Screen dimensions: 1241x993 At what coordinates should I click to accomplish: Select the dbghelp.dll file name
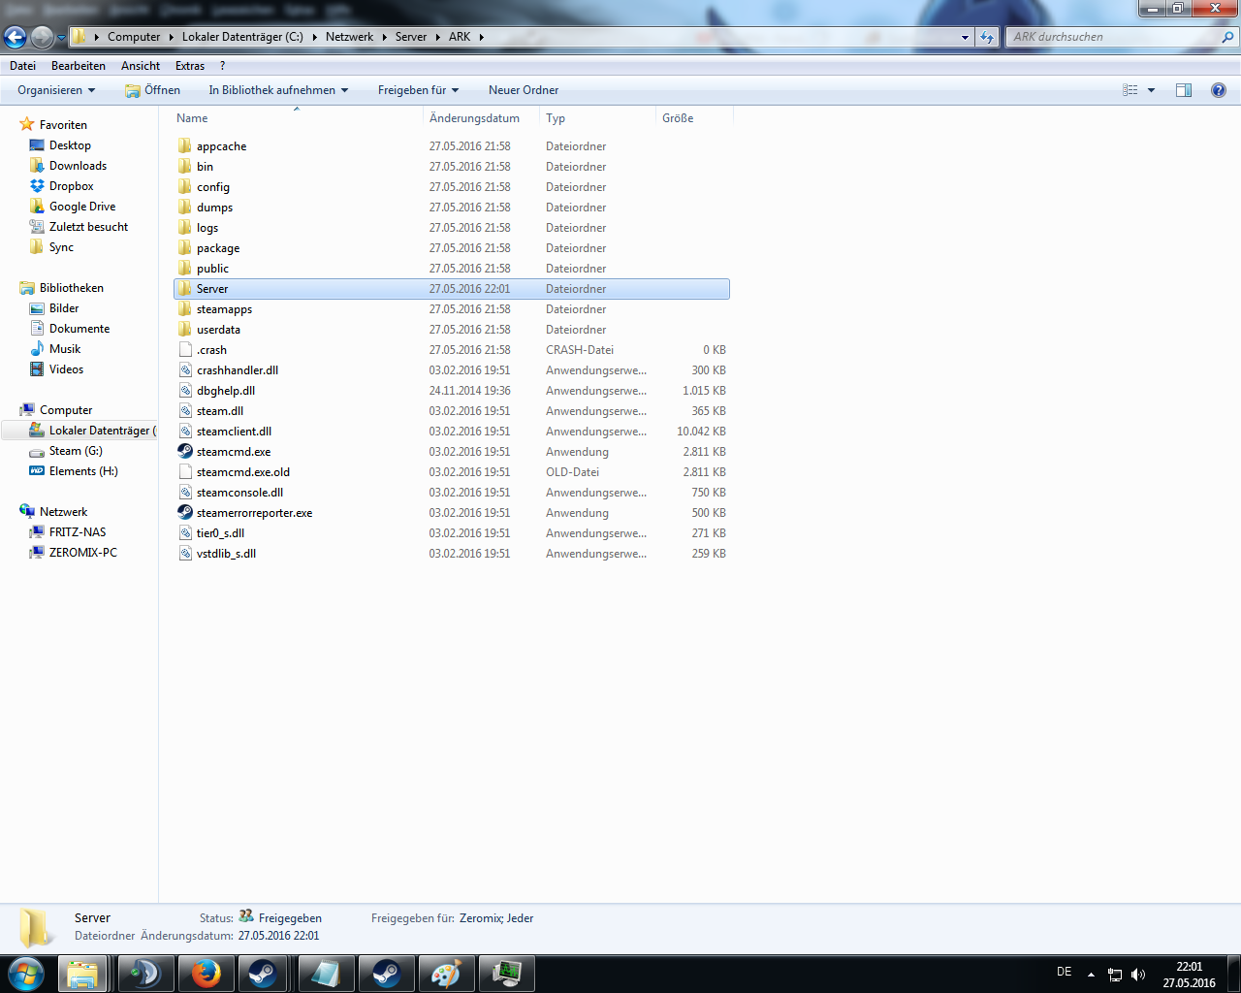226,391
